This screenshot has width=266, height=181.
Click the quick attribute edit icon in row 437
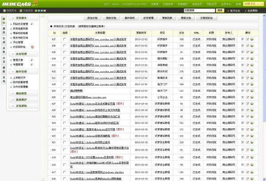click(243, 39)
